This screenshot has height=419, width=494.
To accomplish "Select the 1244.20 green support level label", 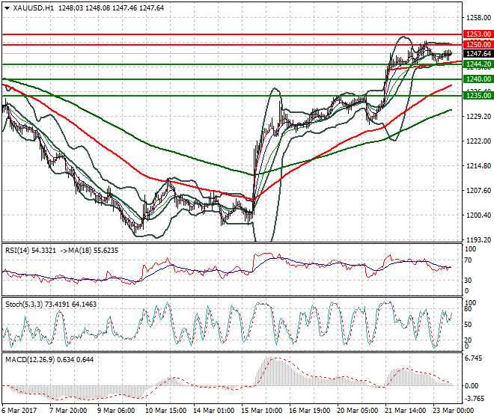I will click(x=478, y=64).
